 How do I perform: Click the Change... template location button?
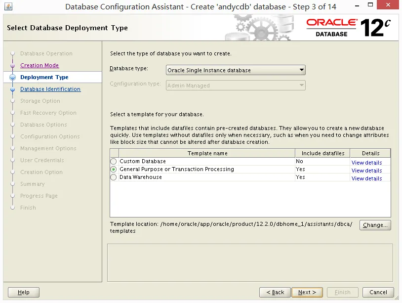click(x=375, y=225)
